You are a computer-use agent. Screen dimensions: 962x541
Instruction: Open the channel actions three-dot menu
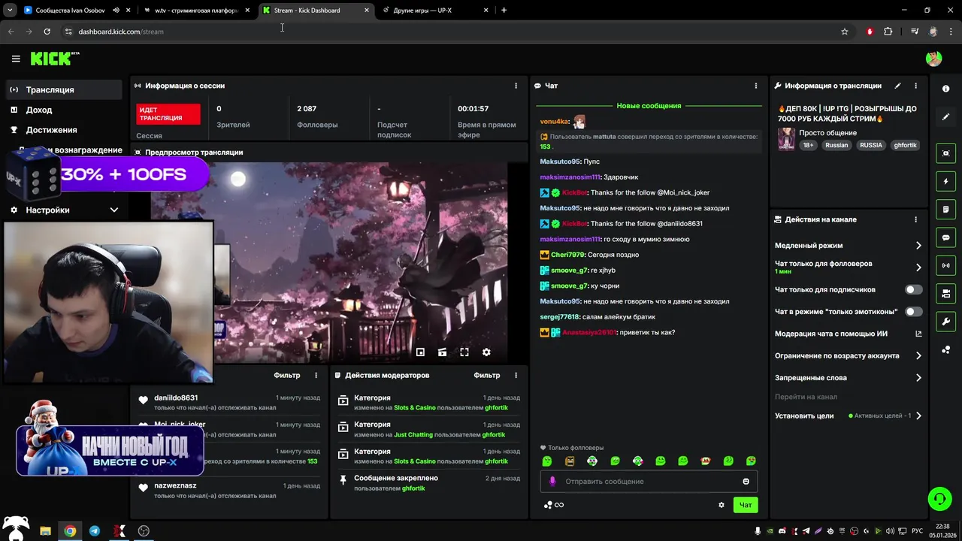pyautogui.click(x=915, y=219)
